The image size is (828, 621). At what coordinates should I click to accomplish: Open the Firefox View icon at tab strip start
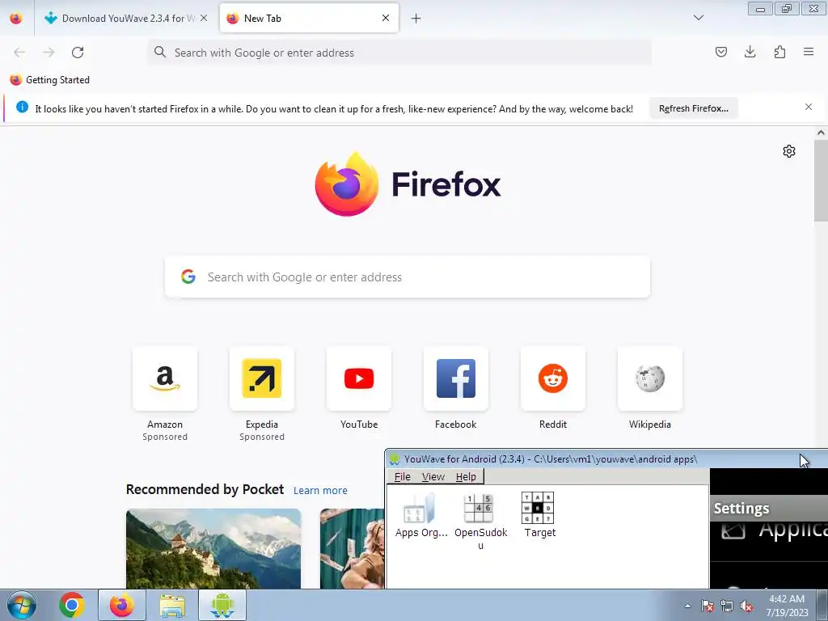(16, 18)
